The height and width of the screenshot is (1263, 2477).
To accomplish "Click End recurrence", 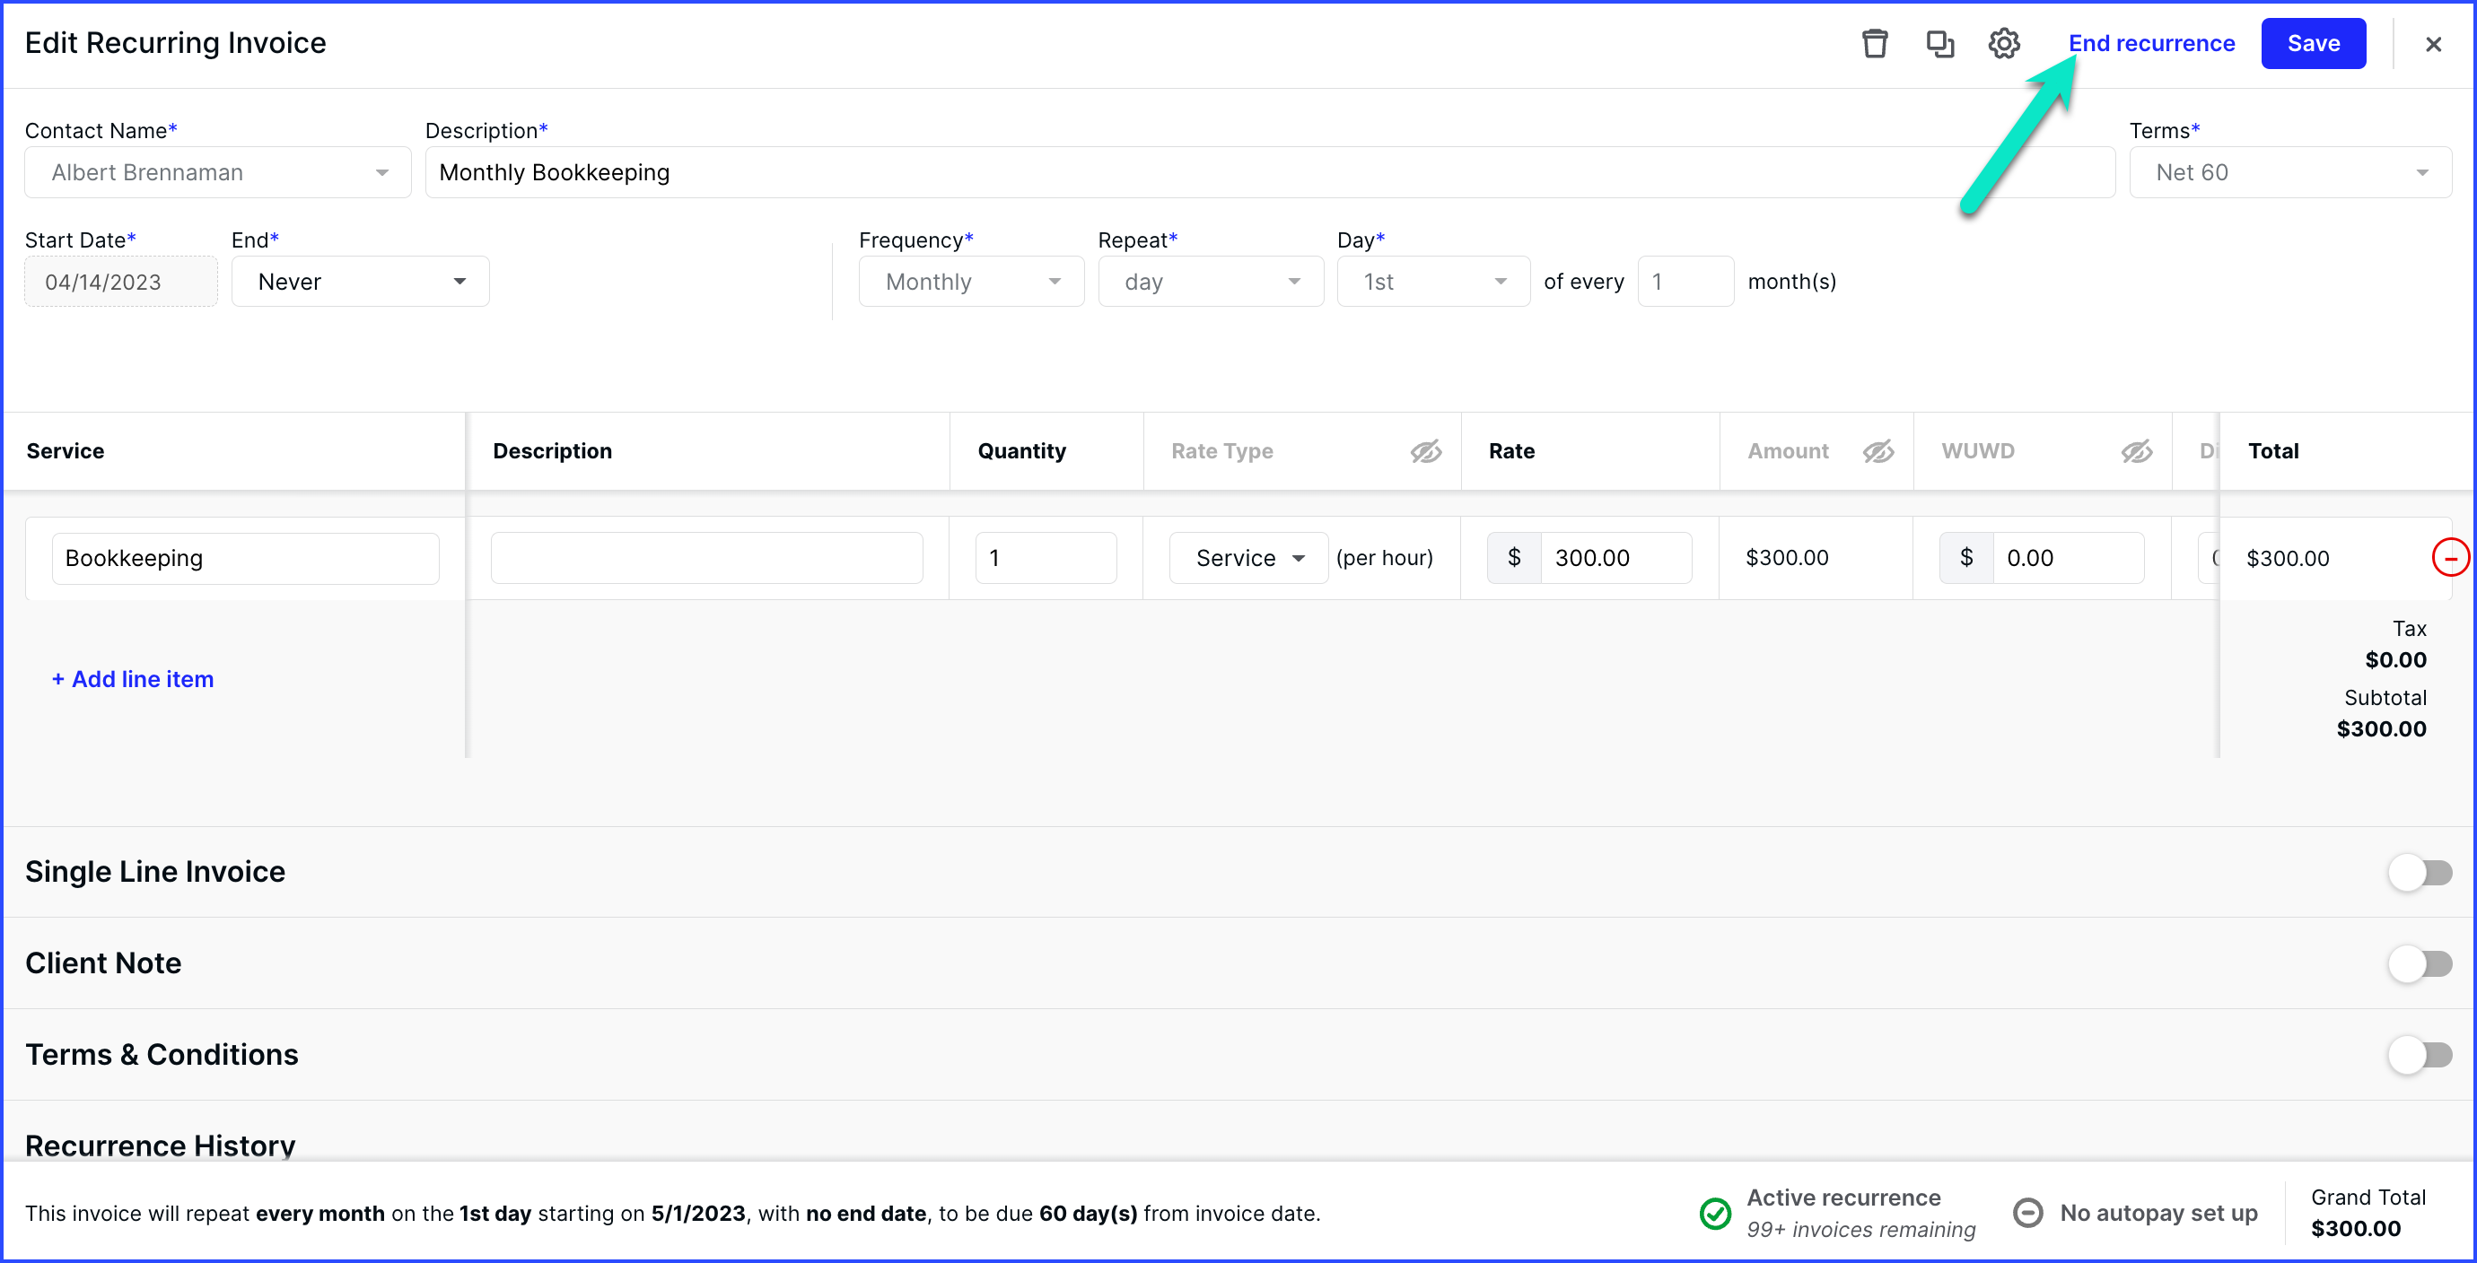I will (x=2151, y=43).
